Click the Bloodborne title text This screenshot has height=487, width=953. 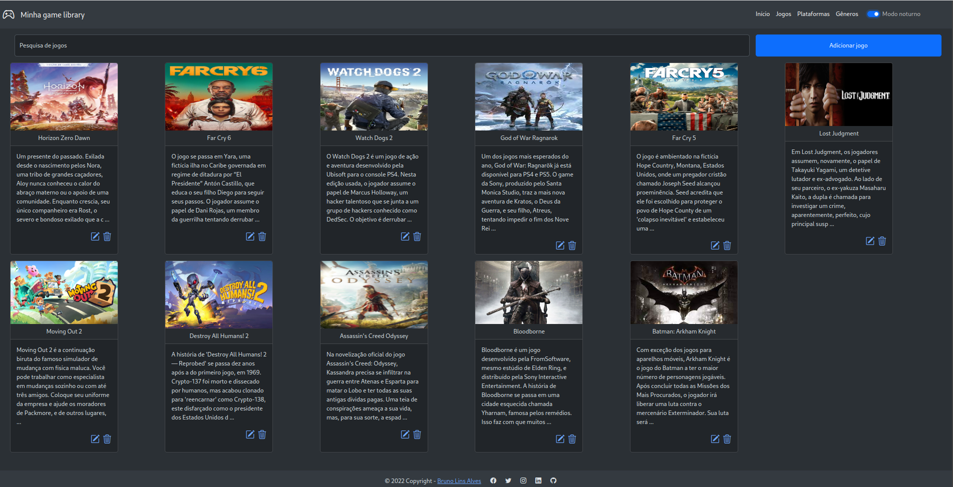529,331
